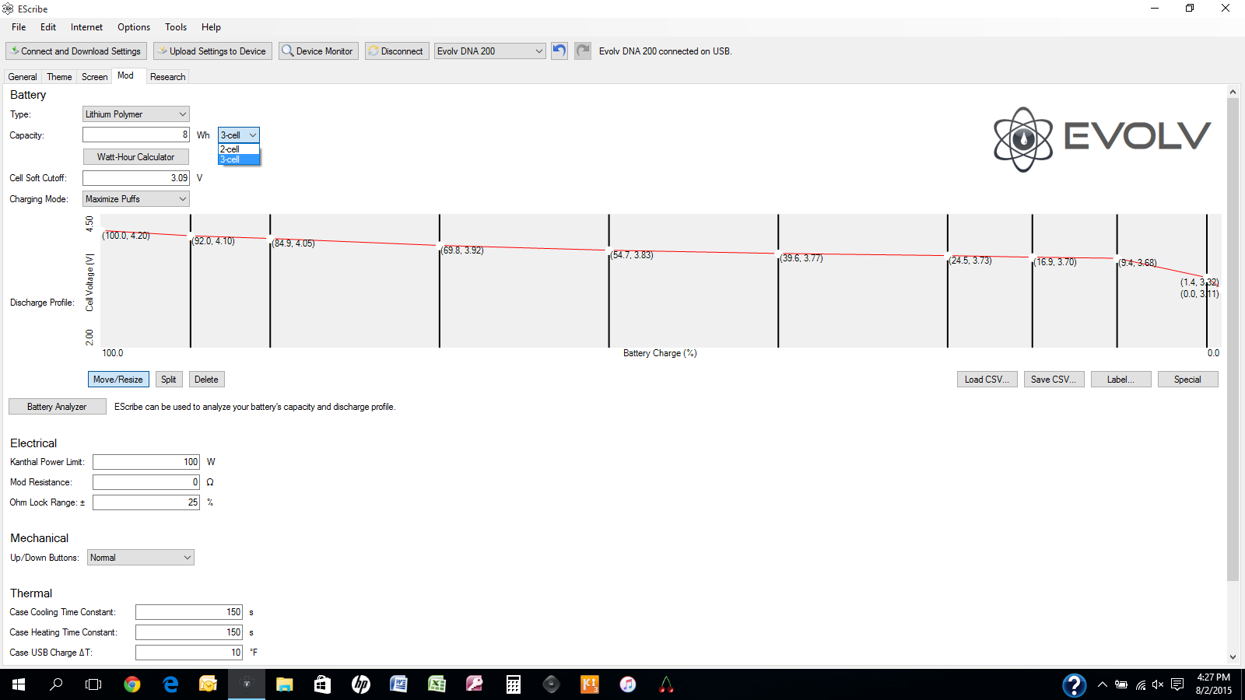
Task: Open the Charging Mode dropdown
Action: [136, 199]
